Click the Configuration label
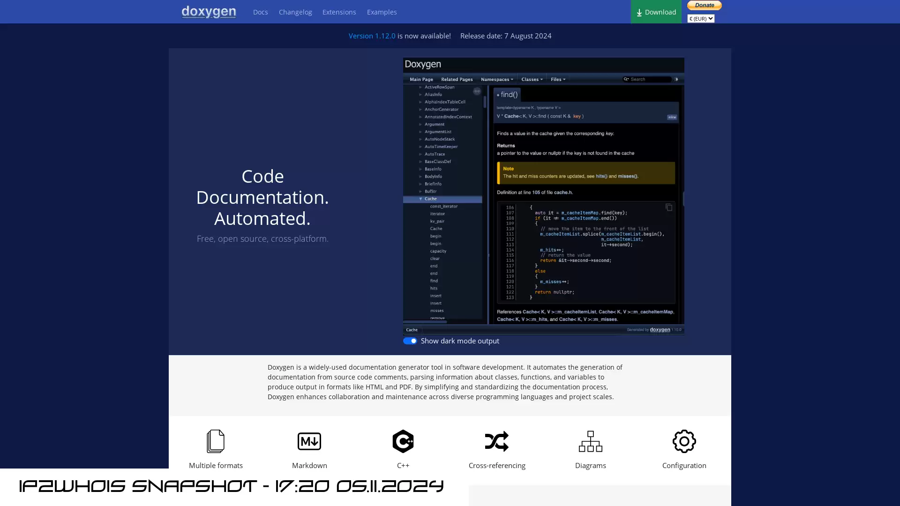 (x=684, y=465)
